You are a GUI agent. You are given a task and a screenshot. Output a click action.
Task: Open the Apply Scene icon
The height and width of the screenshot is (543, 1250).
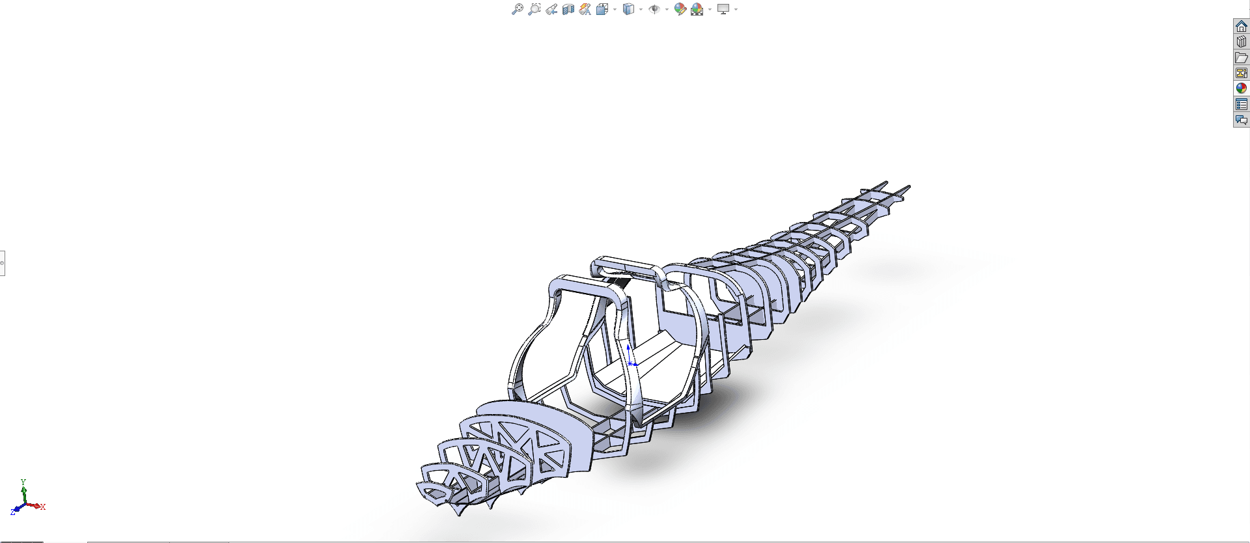[x=697, y=9]
